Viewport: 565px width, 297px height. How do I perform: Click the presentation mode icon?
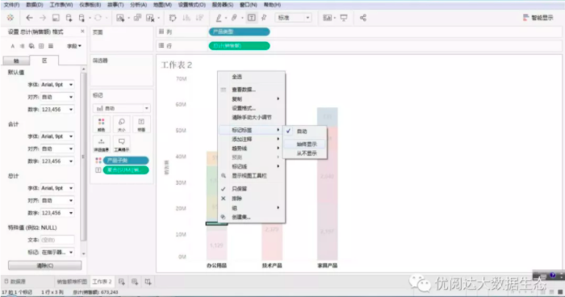(x=344, y=18)
